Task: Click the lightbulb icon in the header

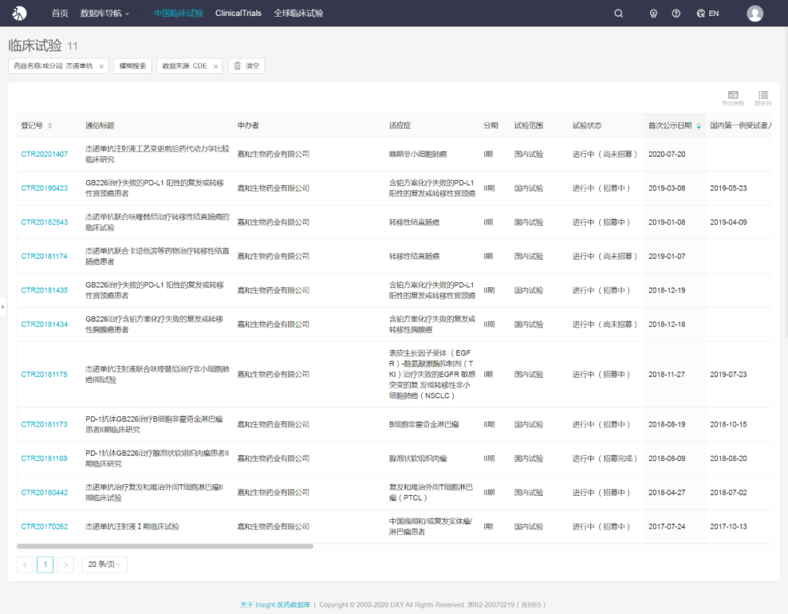Action: (x=653, y=14)
